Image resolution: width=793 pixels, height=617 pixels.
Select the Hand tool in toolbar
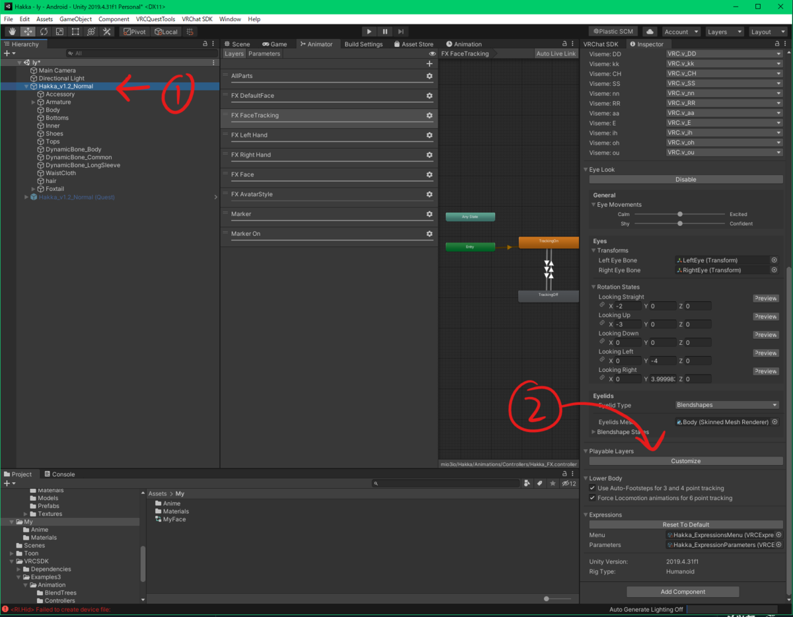coord(12,32)
